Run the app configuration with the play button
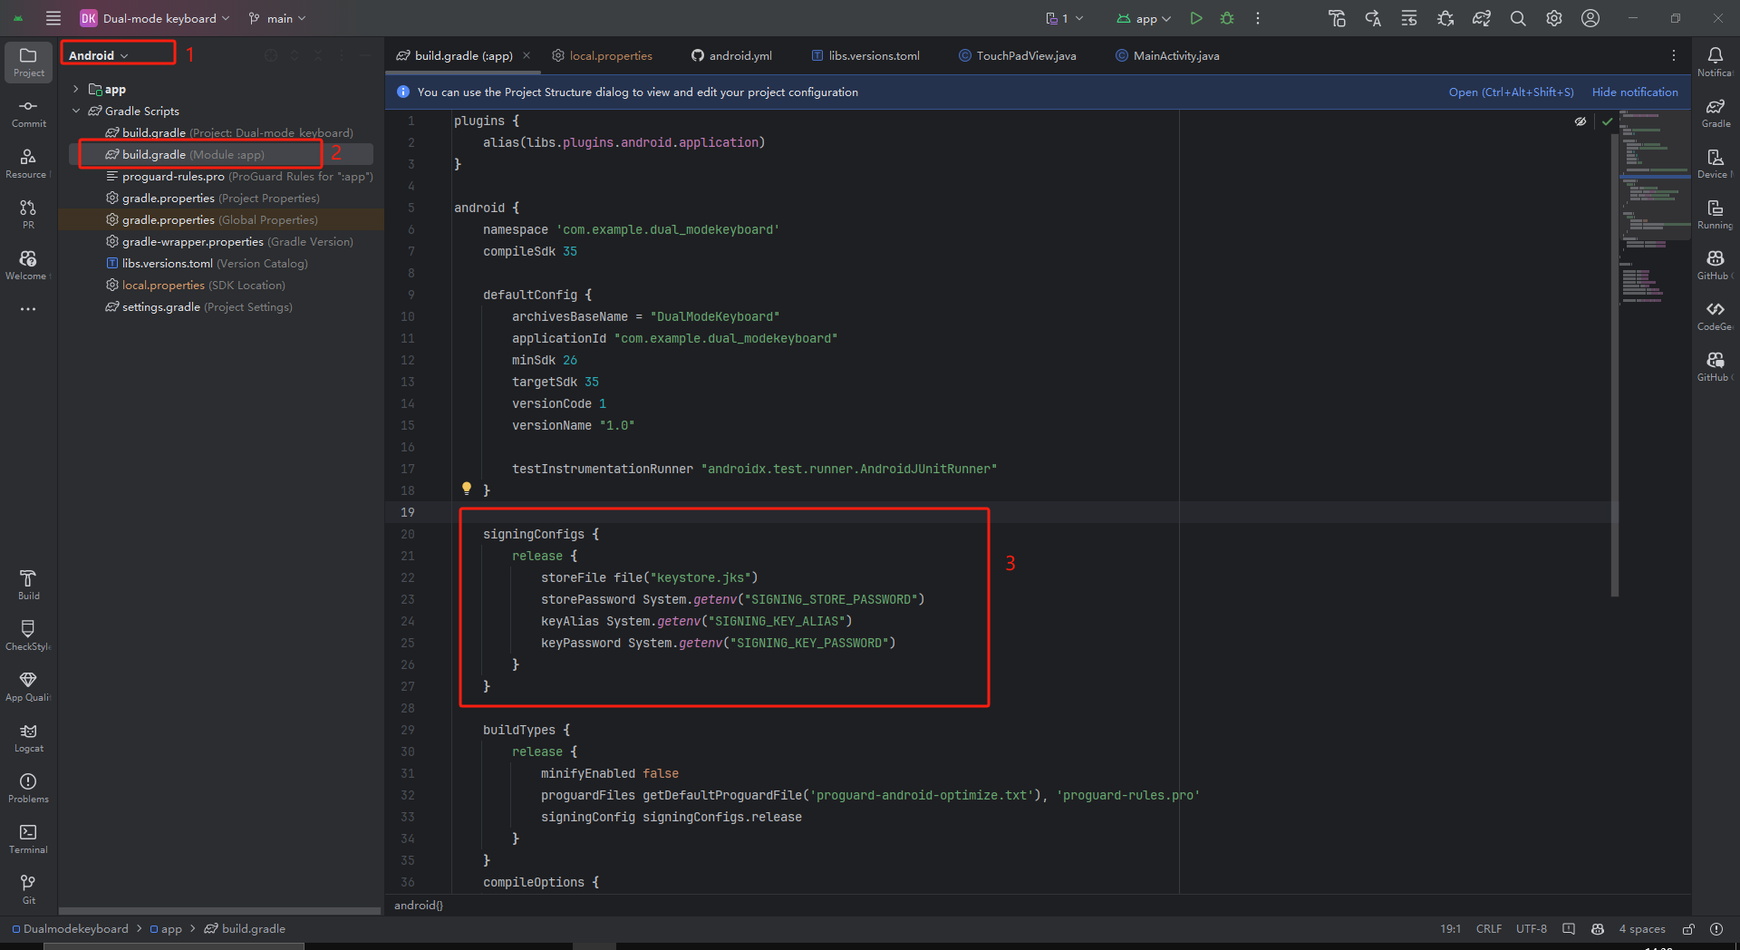The width and height of the screenshot is (1740, 950). click(x=1195, y=17)
